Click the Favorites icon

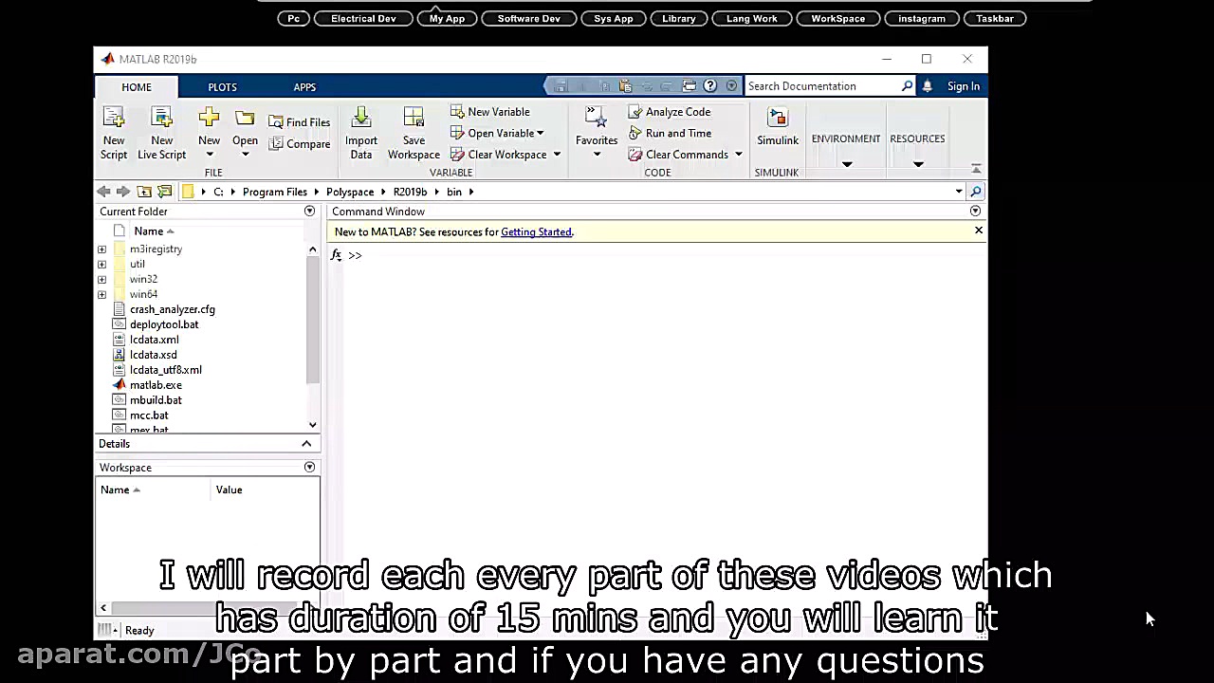coord(596,117)
